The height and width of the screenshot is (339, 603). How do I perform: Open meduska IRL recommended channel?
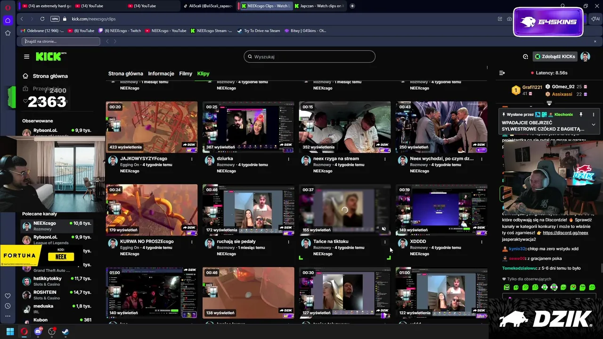click(57, 308)
